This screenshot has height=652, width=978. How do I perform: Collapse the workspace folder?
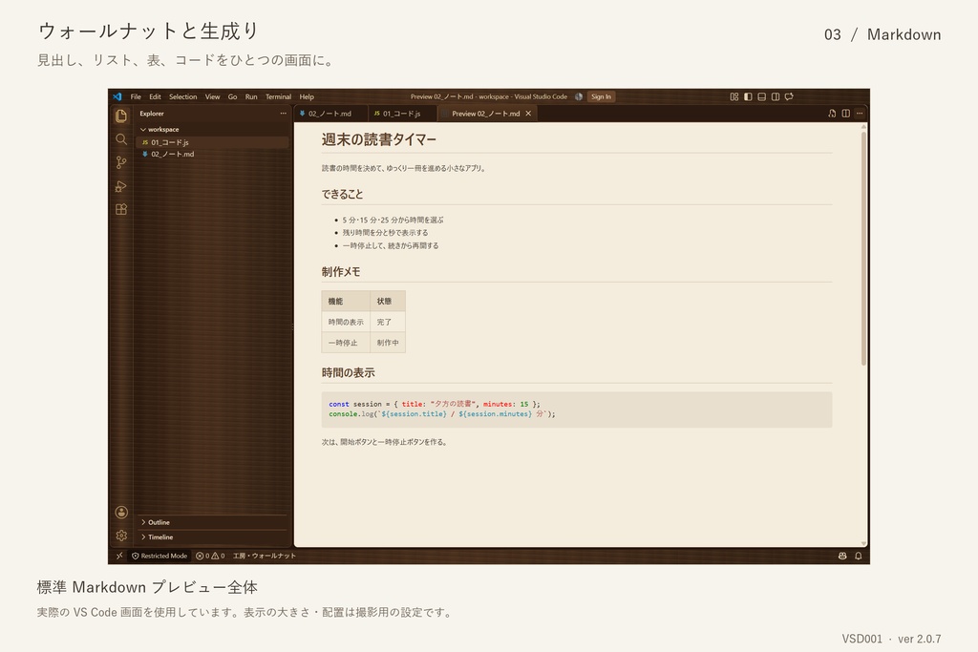pos(159,130)
